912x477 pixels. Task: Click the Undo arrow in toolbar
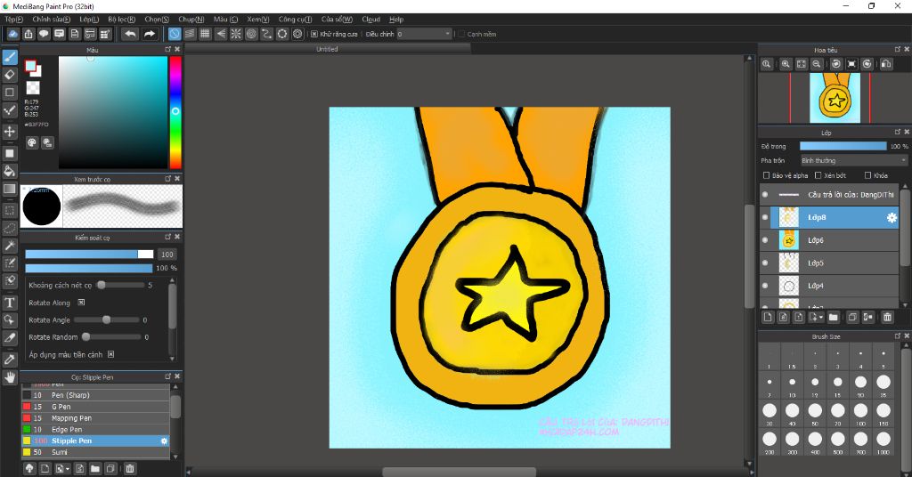coord(130,34)
